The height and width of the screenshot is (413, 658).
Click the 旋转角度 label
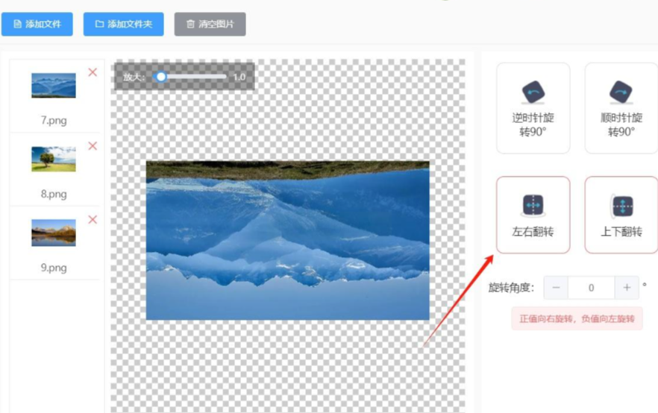pos(511,288)
